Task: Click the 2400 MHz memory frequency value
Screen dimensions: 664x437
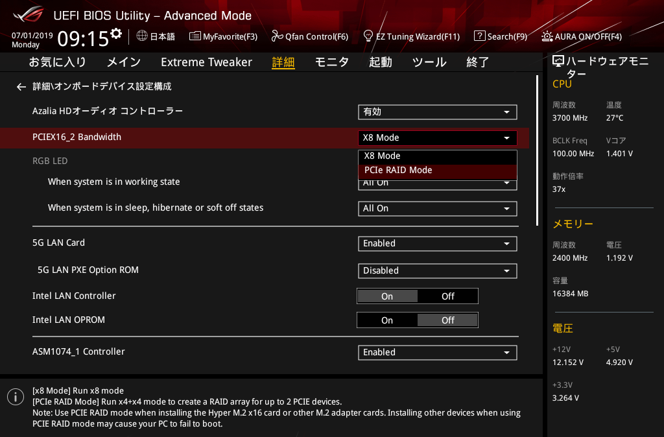Action: [569, 258]
